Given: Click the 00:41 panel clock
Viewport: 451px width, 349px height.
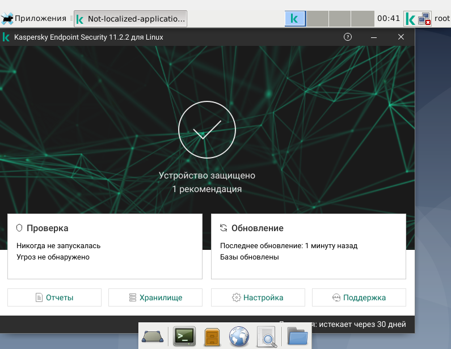Looking at the screenshot, I should coord(389,19).
